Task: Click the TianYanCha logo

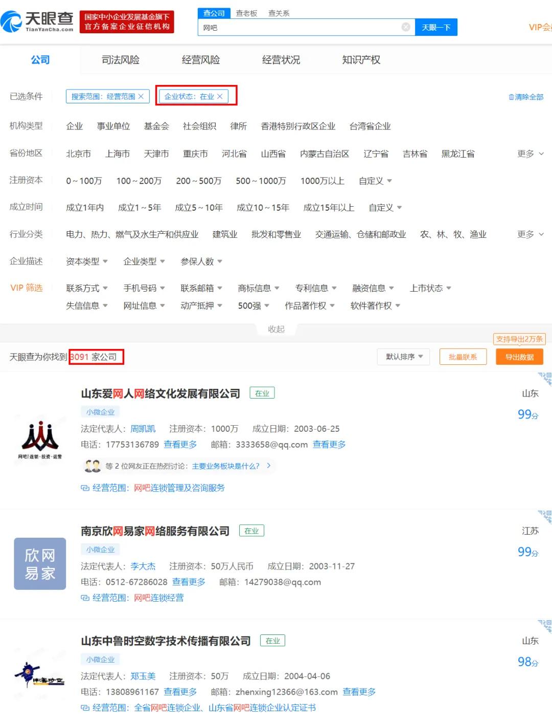Action: [38, 20]
